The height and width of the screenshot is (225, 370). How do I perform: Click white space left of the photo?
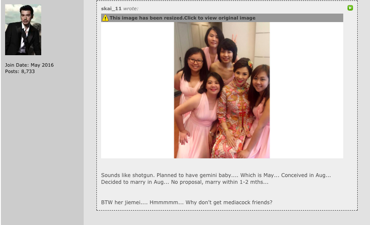click(138, 90)
